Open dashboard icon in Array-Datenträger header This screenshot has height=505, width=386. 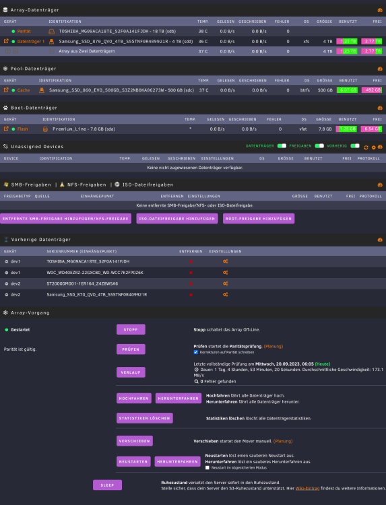pos(380,10)
